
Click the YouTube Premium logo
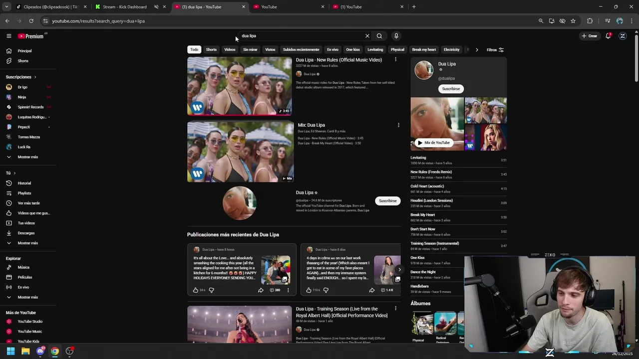coord(31,36)
